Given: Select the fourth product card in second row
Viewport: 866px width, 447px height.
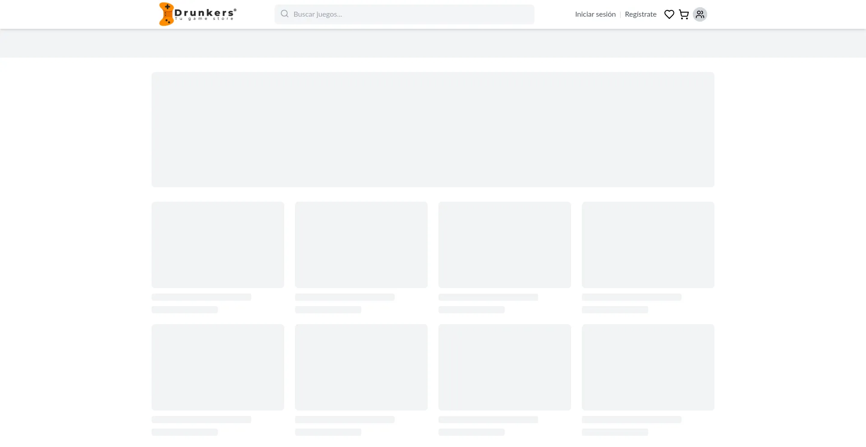Looking at the screenshot, I should [648, 367].
